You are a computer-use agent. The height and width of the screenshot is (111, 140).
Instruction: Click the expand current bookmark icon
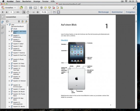[26, 21]
